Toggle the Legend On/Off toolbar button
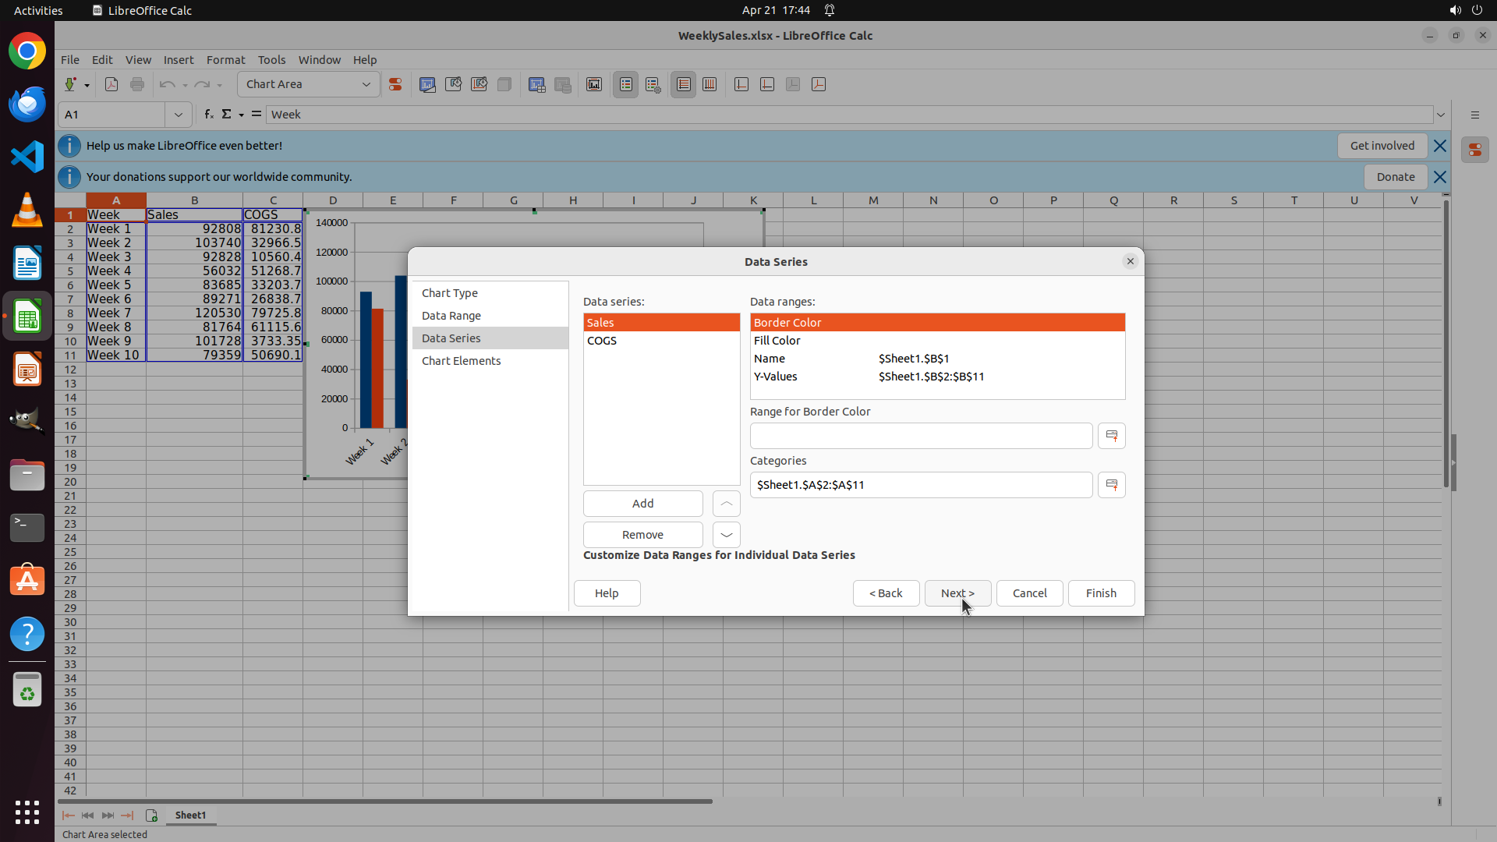This screenshot has height=842, width=1497. pos(626,84)
